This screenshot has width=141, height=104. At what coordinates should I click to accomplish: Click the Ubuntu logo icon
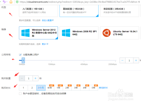point(107,33)
